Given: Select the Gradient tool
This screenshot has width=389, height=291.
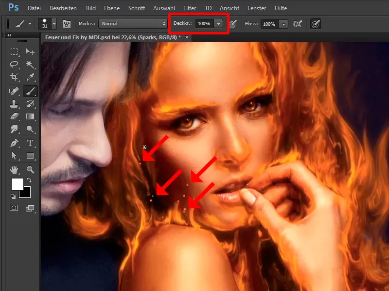Looking at the screenshot, I should coord(30,116).
